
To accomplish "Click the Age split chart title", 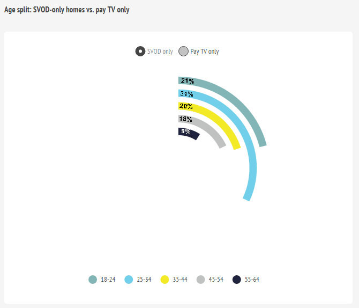I will click(67, 10).
